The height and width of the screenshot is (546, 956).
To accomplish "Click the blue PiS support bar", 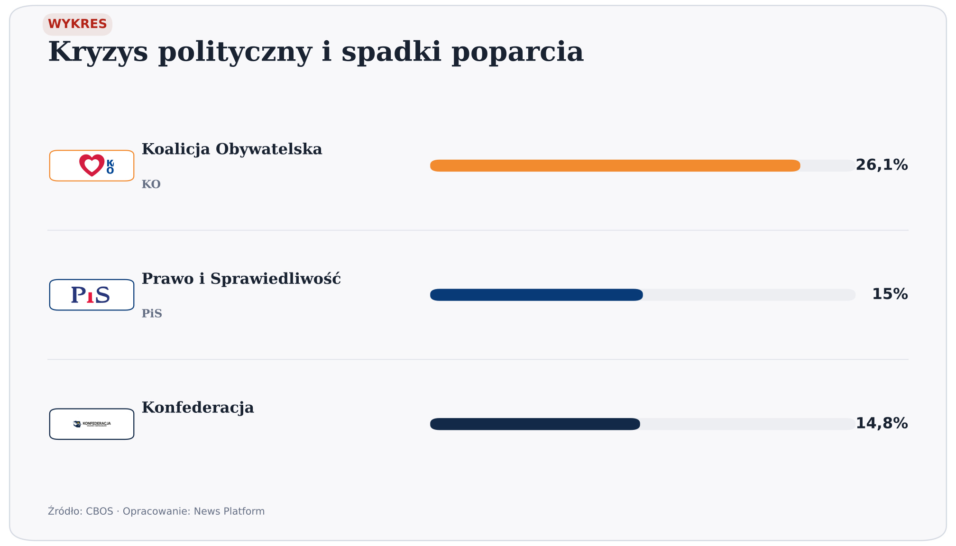I will [x=536, y=295].
